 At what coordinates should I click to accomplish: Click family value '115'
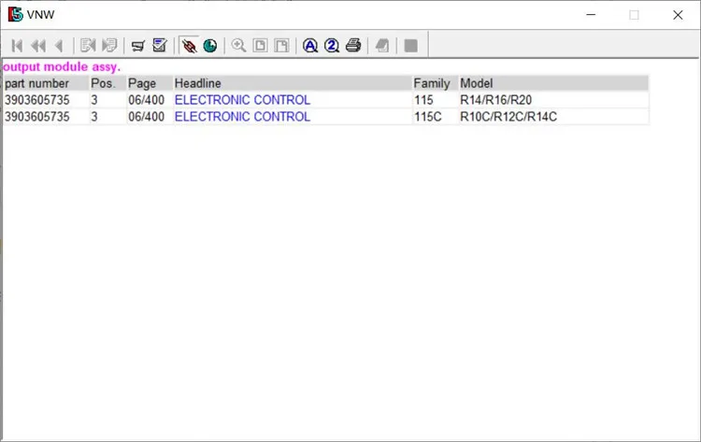(423, 100)
